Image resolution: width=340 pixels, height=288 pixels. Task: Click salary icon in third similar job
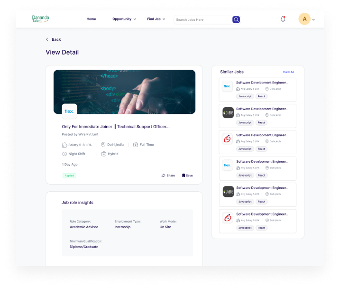point(238,141)
